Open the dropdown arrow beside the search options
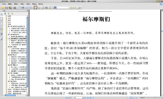163x99 pixels. [81, 8]
